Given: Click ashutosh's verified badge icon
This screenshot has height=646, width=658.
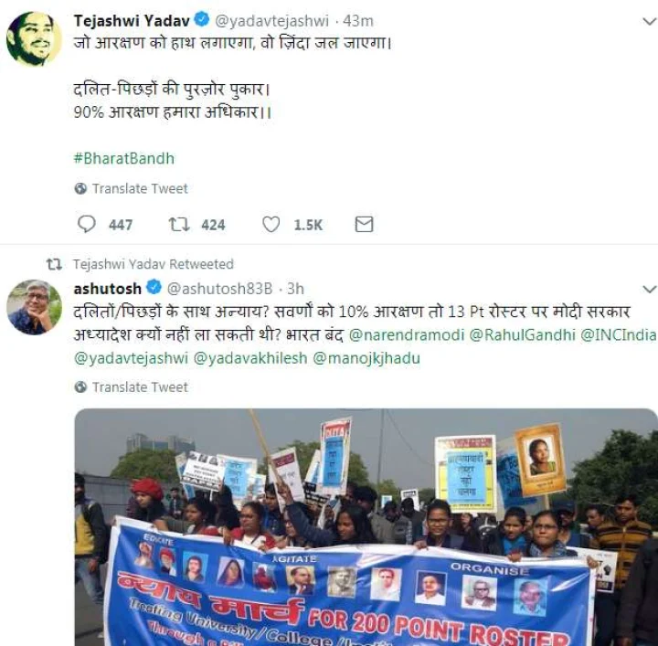Looking at the screenshot, I should point(154,288).
